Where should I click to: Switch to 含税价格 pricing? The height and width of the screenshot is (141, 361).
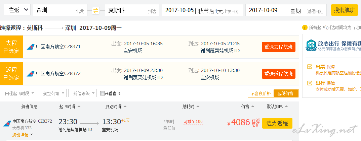pos(285,93)
